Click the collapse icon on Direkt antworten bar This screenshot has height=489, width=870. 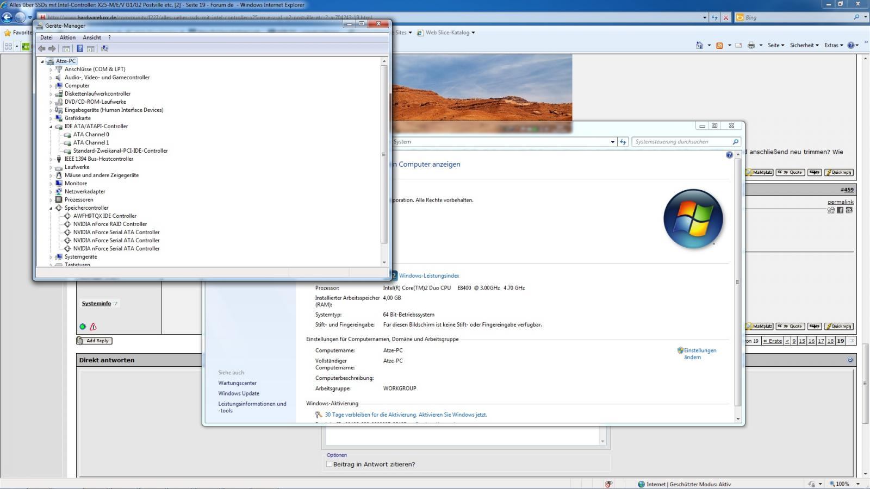850,360
